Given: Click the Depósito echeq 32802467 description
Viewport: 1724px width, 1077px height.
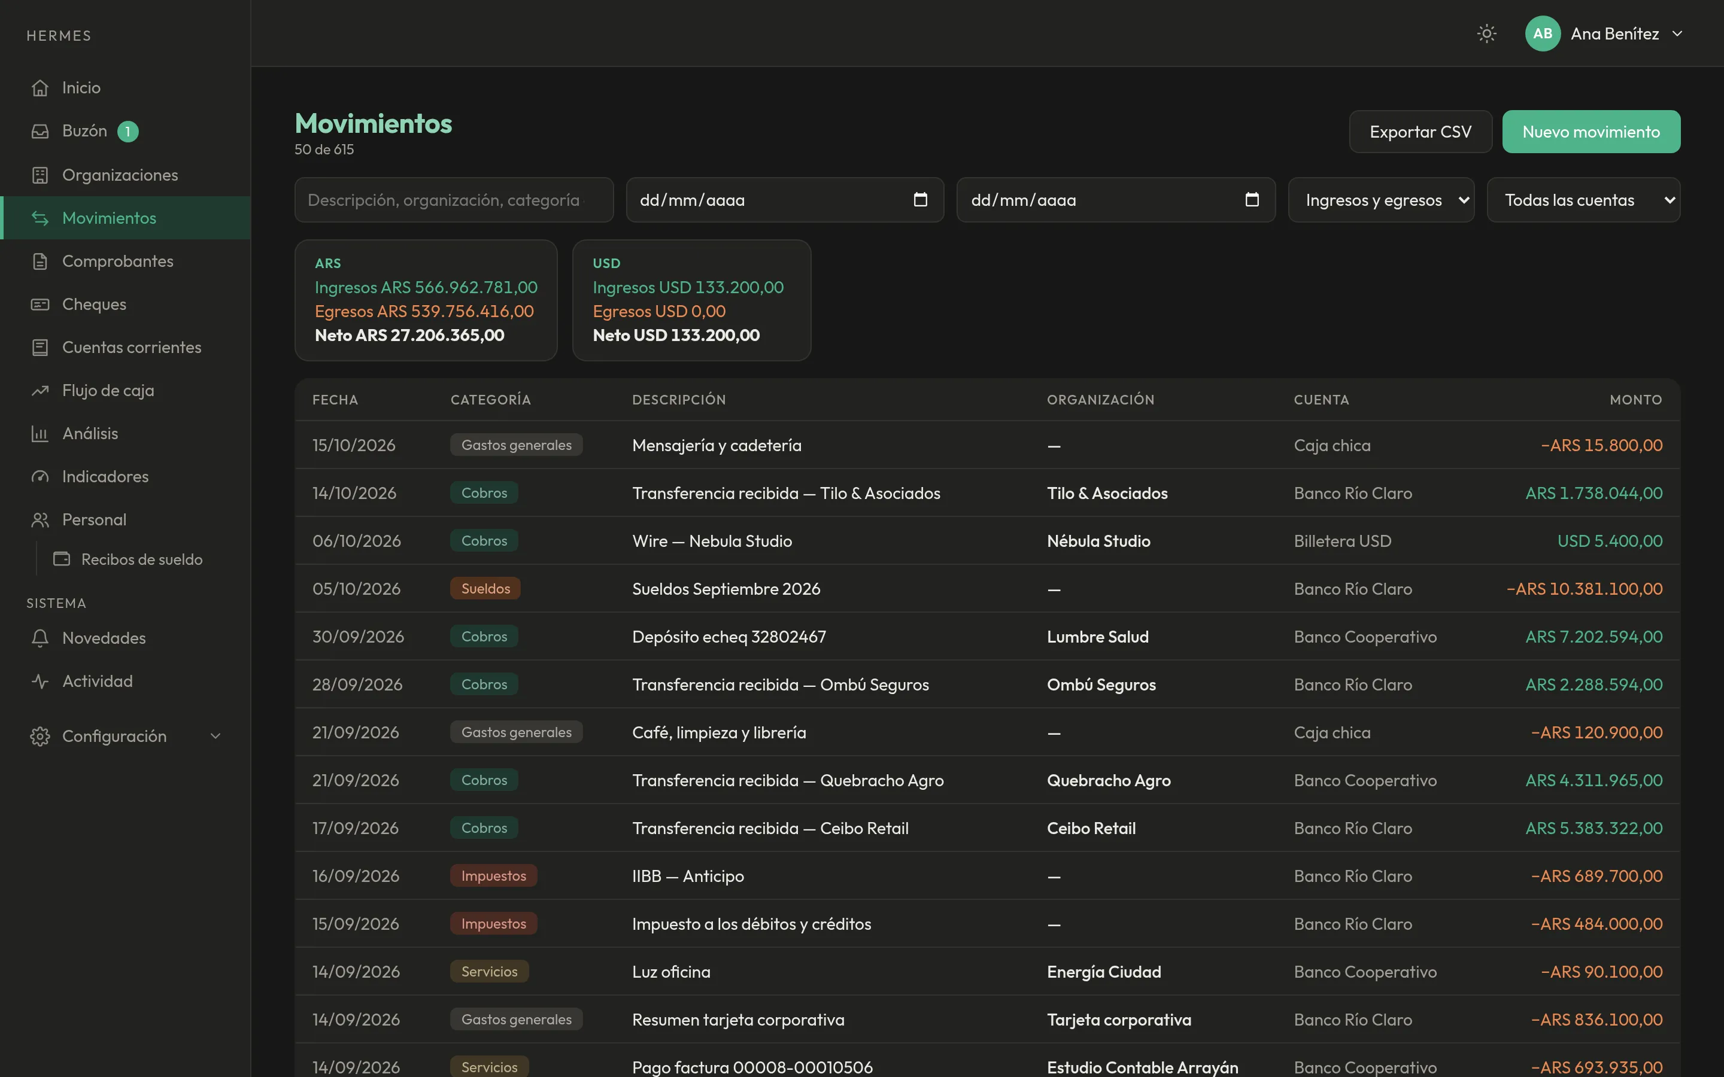Looking at the screenshot, I should point(729,637).
